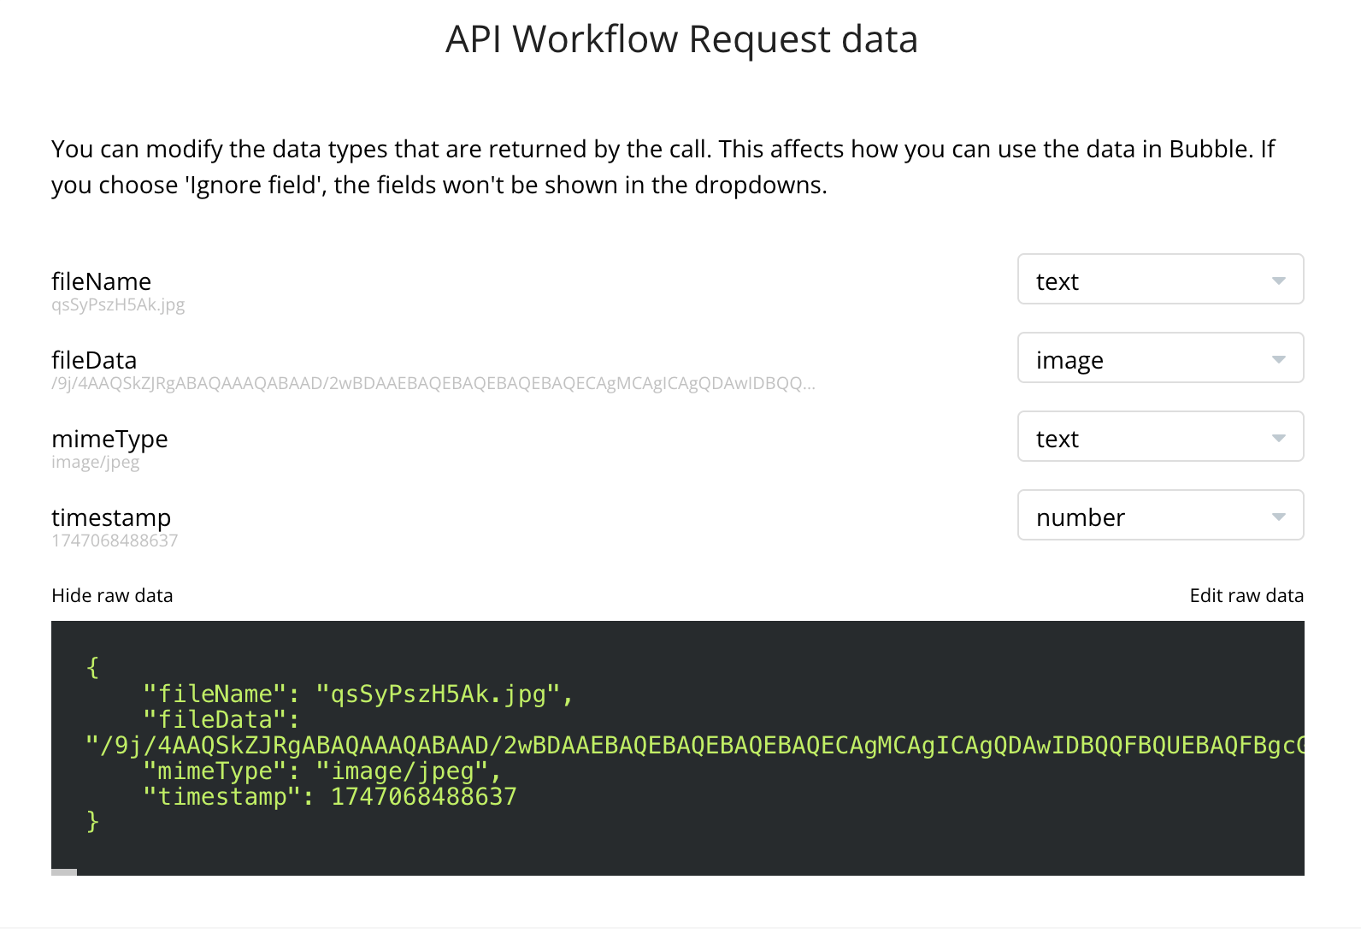Click the qsSyPszH5Ak.jpg sample value

pos(118,305)
